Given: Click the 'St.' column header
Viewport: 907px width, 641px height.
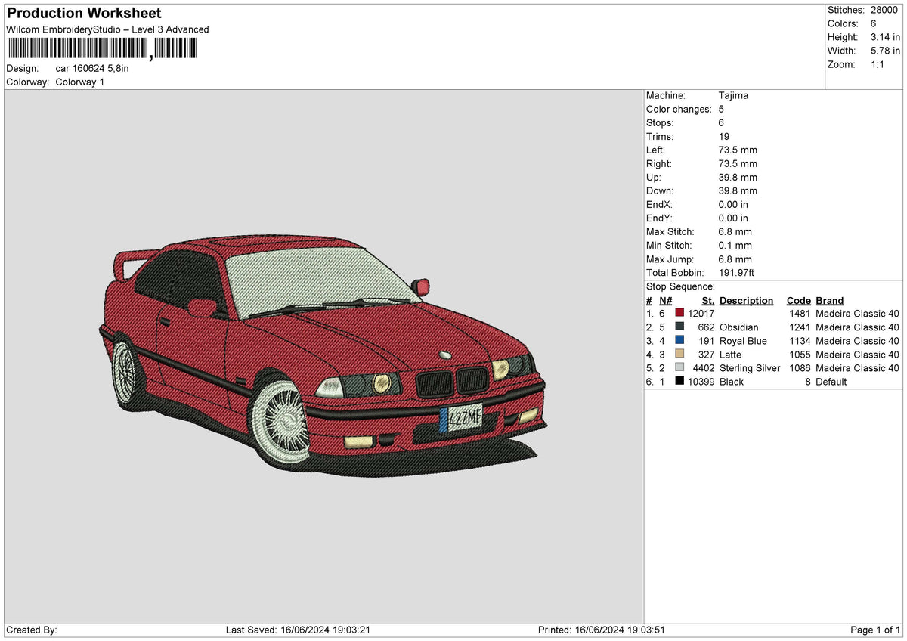Looking at the screenshot, I should (708, 301).
